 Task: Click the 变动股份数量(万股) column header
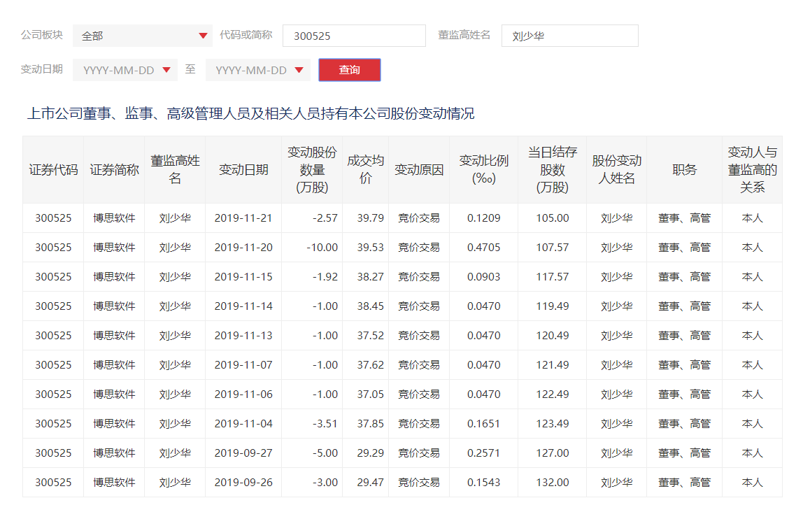[312, 170]
